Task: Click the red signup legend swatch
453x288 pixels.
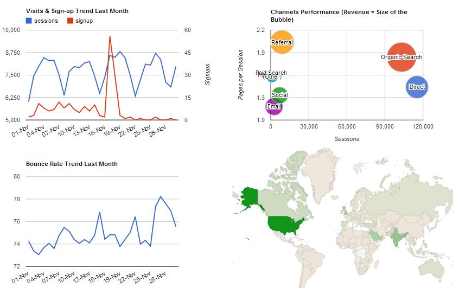Action: pyautogui.click(x=70, y=21)
